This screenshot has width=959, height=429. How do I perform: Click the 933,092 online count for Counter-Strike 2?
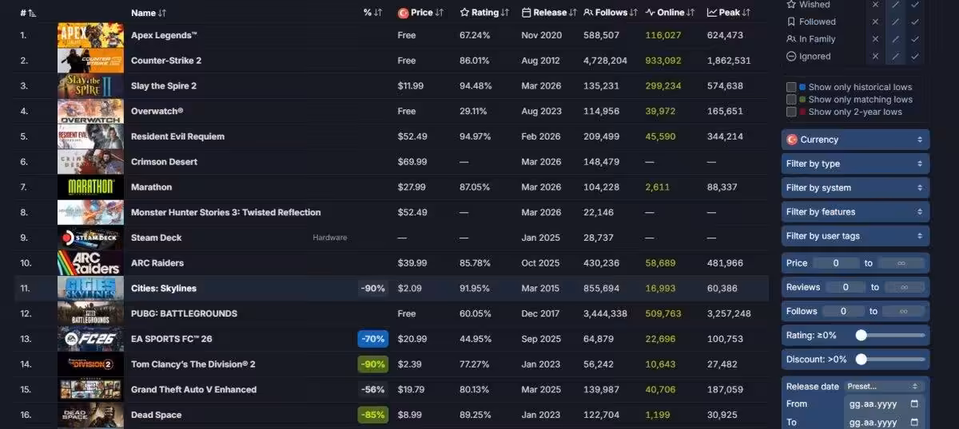pyautogui.click(x=663, y=61)
